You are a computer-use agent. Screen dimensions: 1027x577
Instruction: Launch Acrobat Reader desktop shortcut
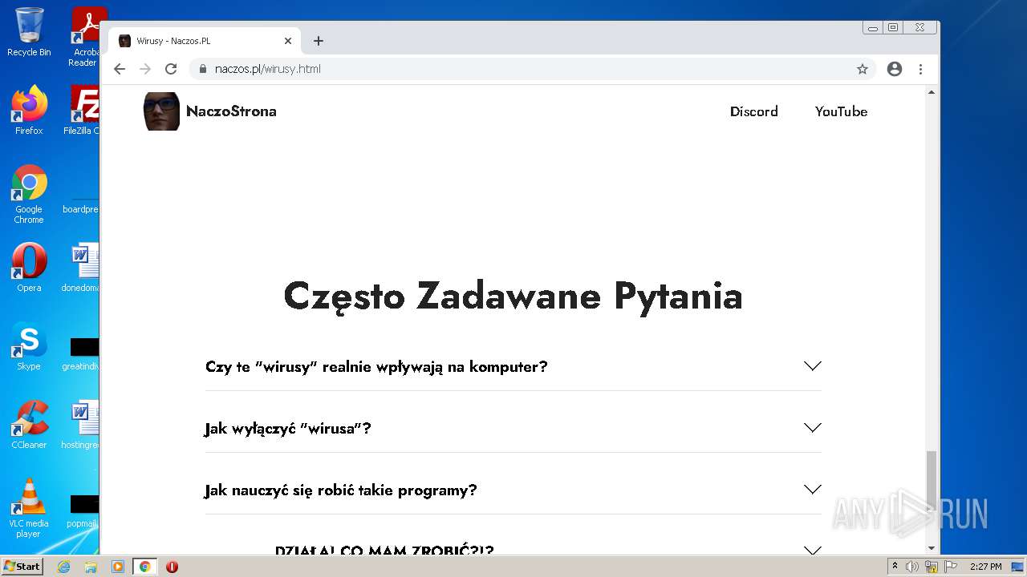[x=84, y=36]
